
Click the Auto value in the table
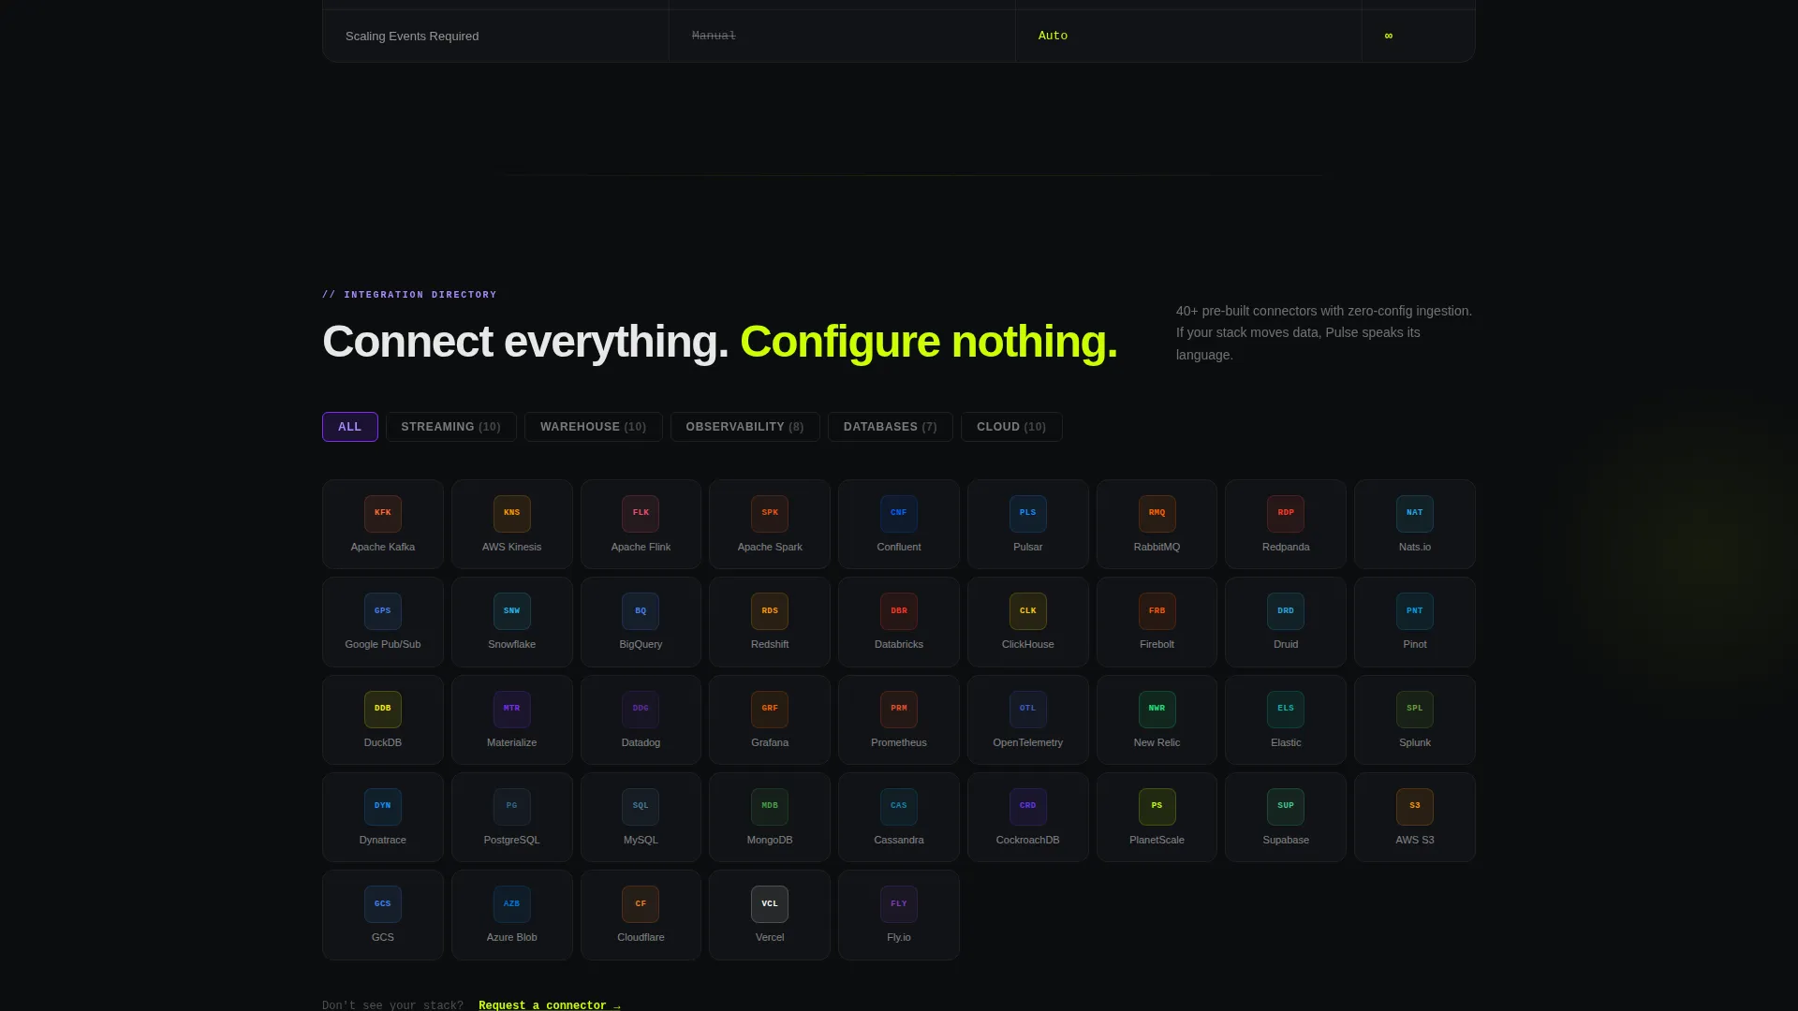[x=1053, y=36]
